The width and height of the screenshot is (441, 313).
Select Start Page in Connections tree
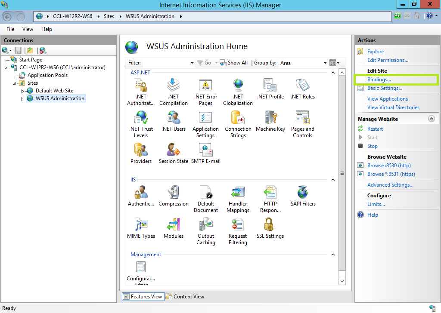31,59
